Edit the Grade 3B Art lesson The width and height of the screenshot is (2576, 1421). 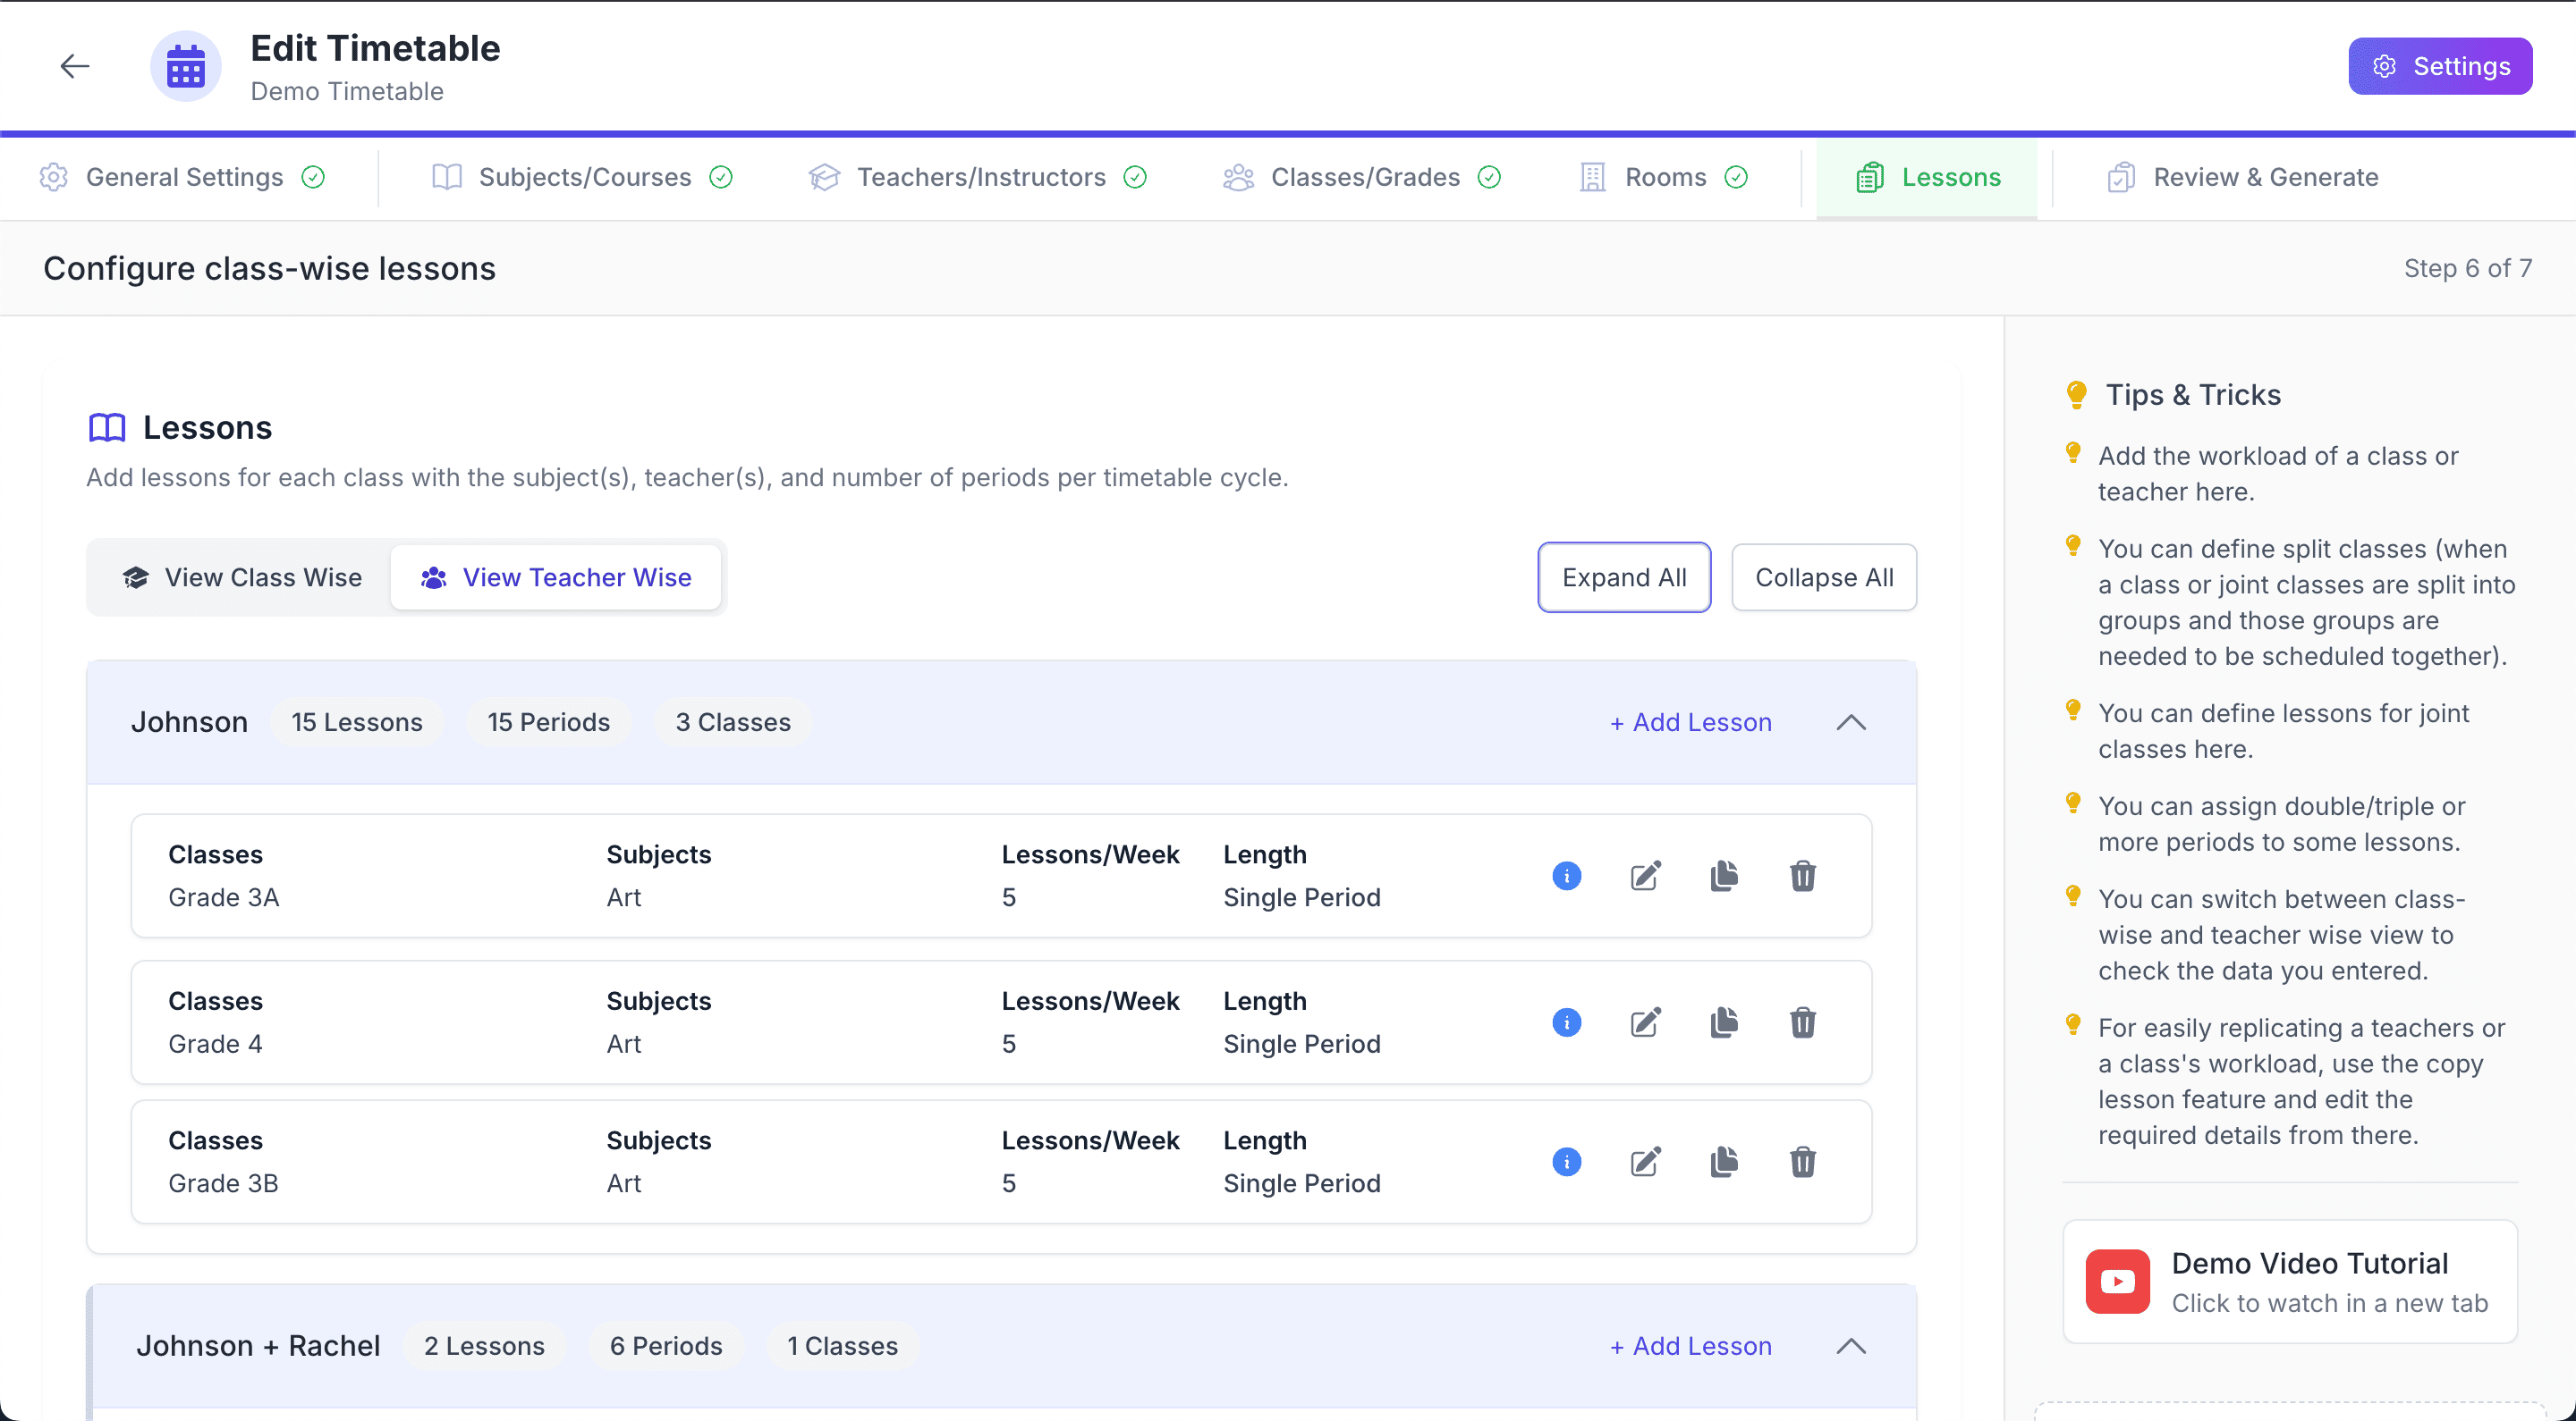click(1646, 1162)
